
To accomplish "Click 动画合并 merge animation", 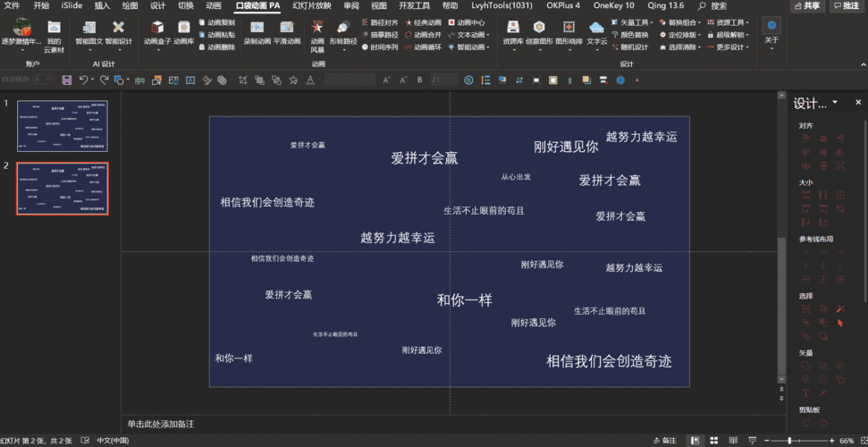I will click(x=423, y=35).
